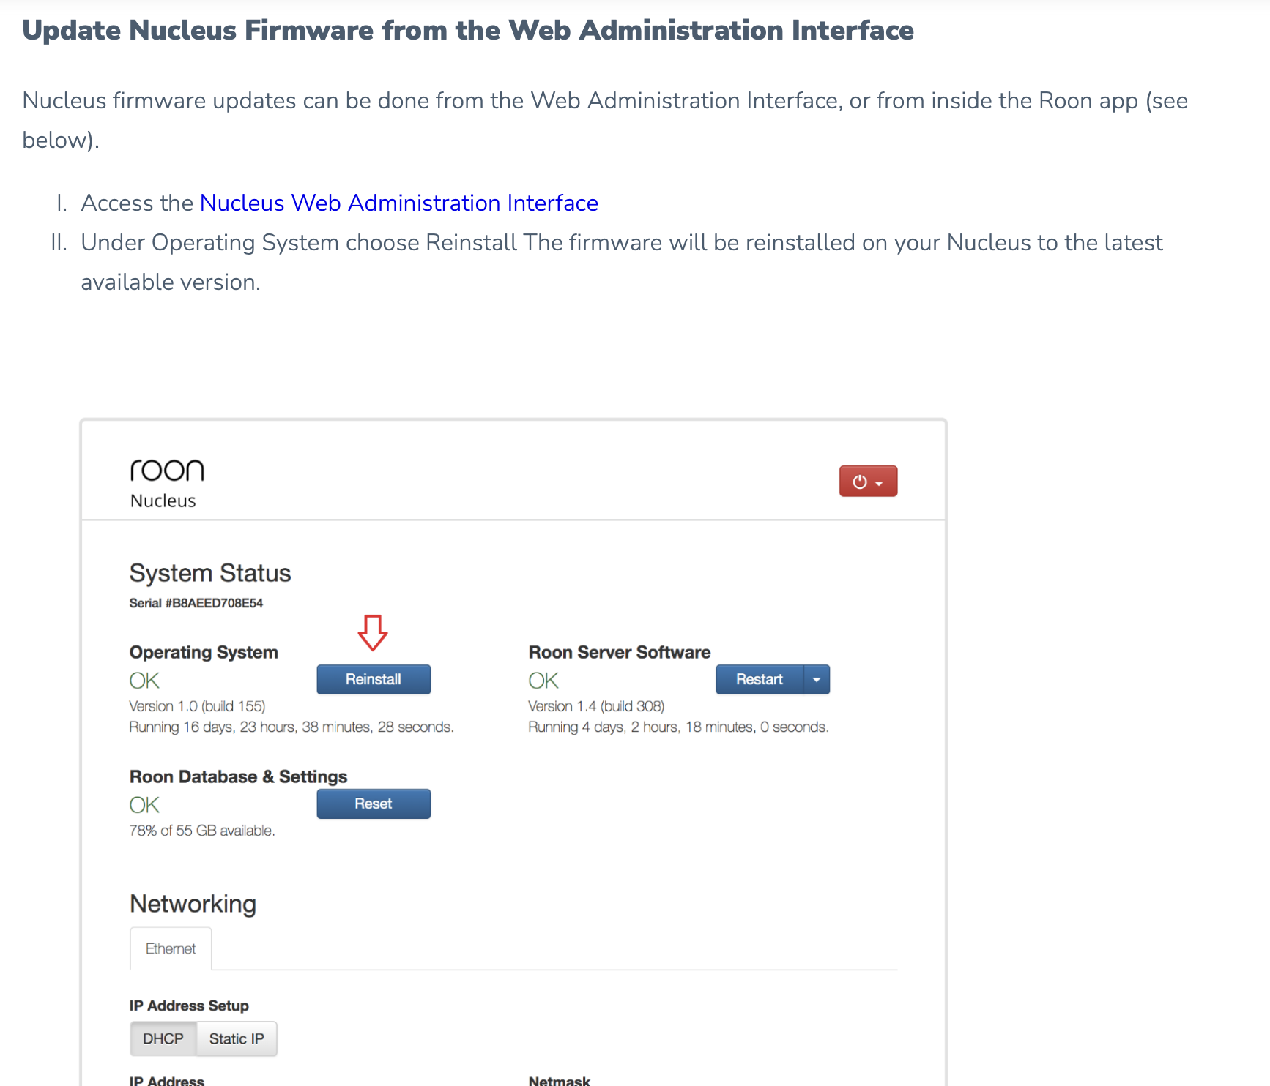
Task: Click the red power icon
Action: (861, 481)
